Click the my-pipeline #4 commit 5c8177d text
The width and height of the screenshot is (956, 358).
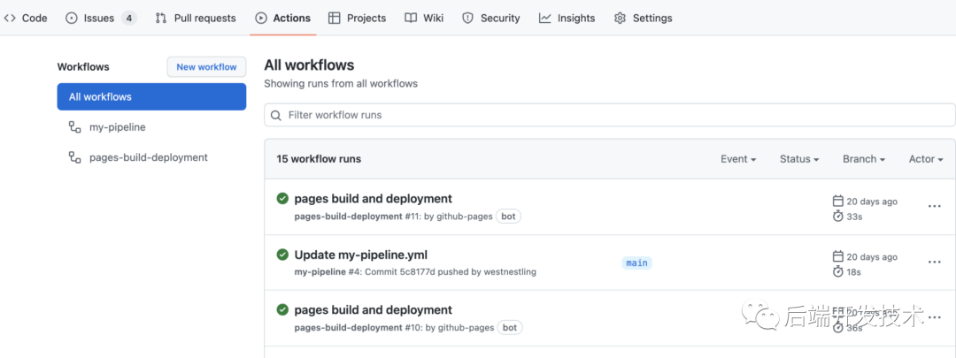tap(415, 272)
